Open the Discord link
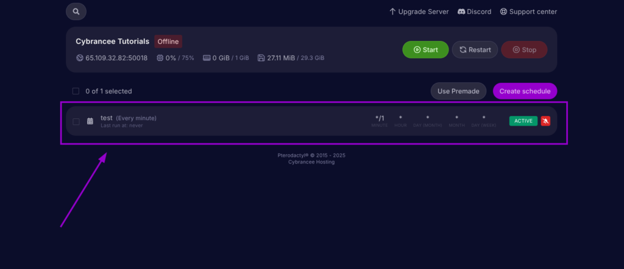Screen dimensions: 624x269 [474, 12]
